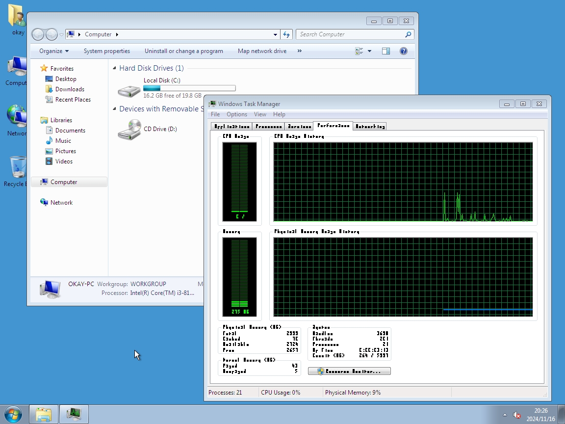The image size is (565, 424).
Task: Click the Refresh button beside the address bar
Action: (x=287, y=34)
